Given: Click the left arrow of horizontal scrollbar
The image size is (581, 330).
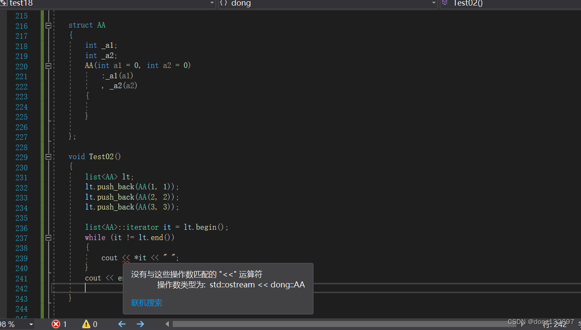Looking at the screenshot, I should (168, 324).
